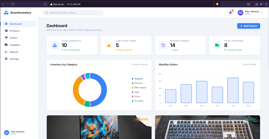This screenshot has width=269, height=139.
Task: Click the Total Suppliers truck icon
Action: point(217,45)
